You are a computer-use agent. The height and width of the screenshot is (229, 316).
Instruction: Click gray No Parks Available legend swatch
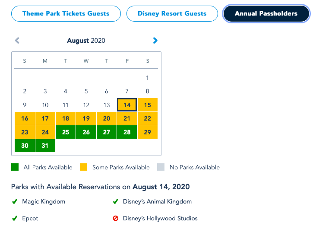pyautogui.click(x=161, y=167)
